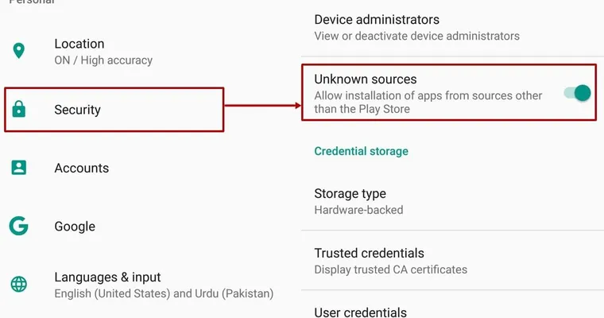Open Location settings entry
Image resolution: width=604 pixels, height=318 pixels.
(150, 51)
